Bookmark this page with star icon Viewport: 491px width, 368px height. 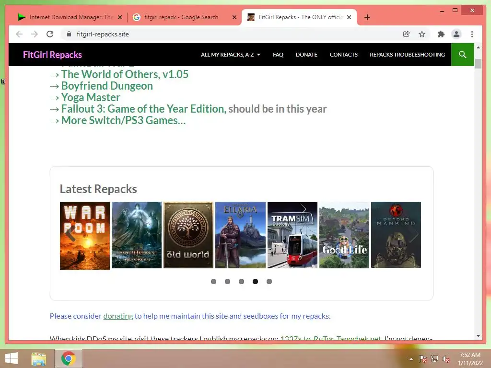coord(422,34)
